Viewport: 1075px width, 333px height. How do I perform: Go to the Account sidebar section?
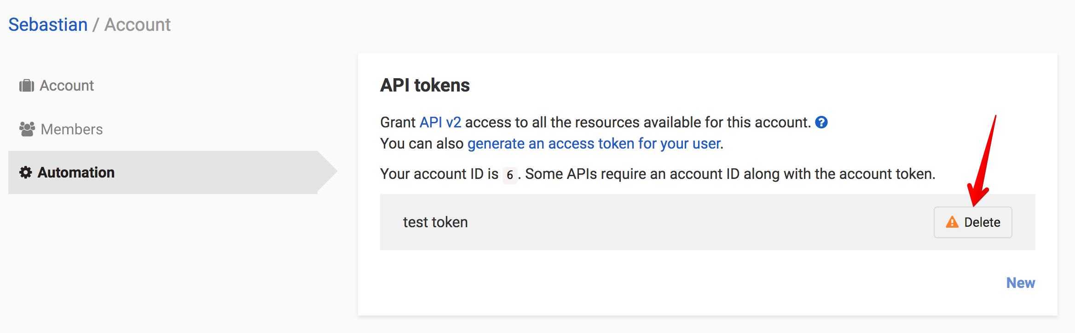pyautogui.click(x=67, y=86)
